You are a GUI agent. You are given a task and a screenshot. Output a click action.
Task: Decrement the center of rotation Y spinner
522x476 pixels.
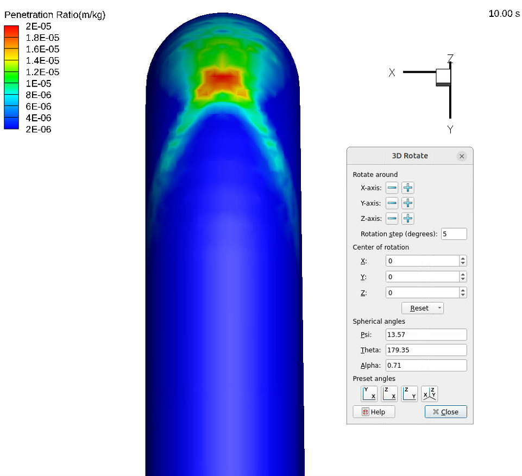463,279
